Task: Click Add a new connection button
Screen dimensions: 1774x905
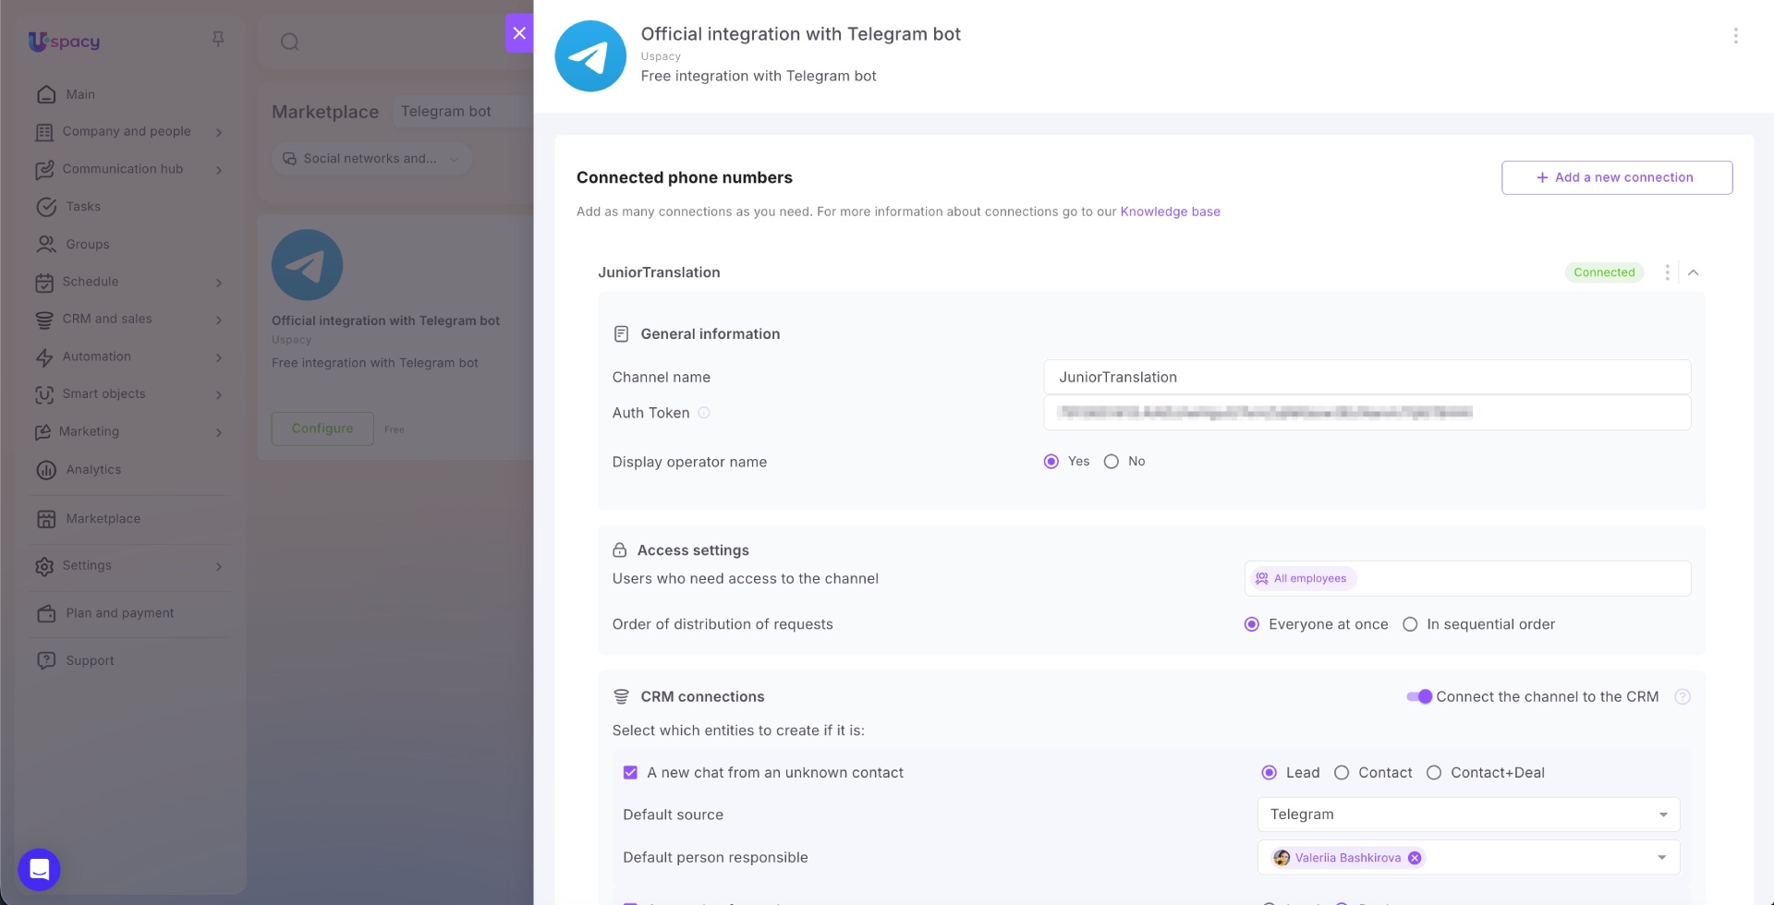Action: (x=1617, y=177)
